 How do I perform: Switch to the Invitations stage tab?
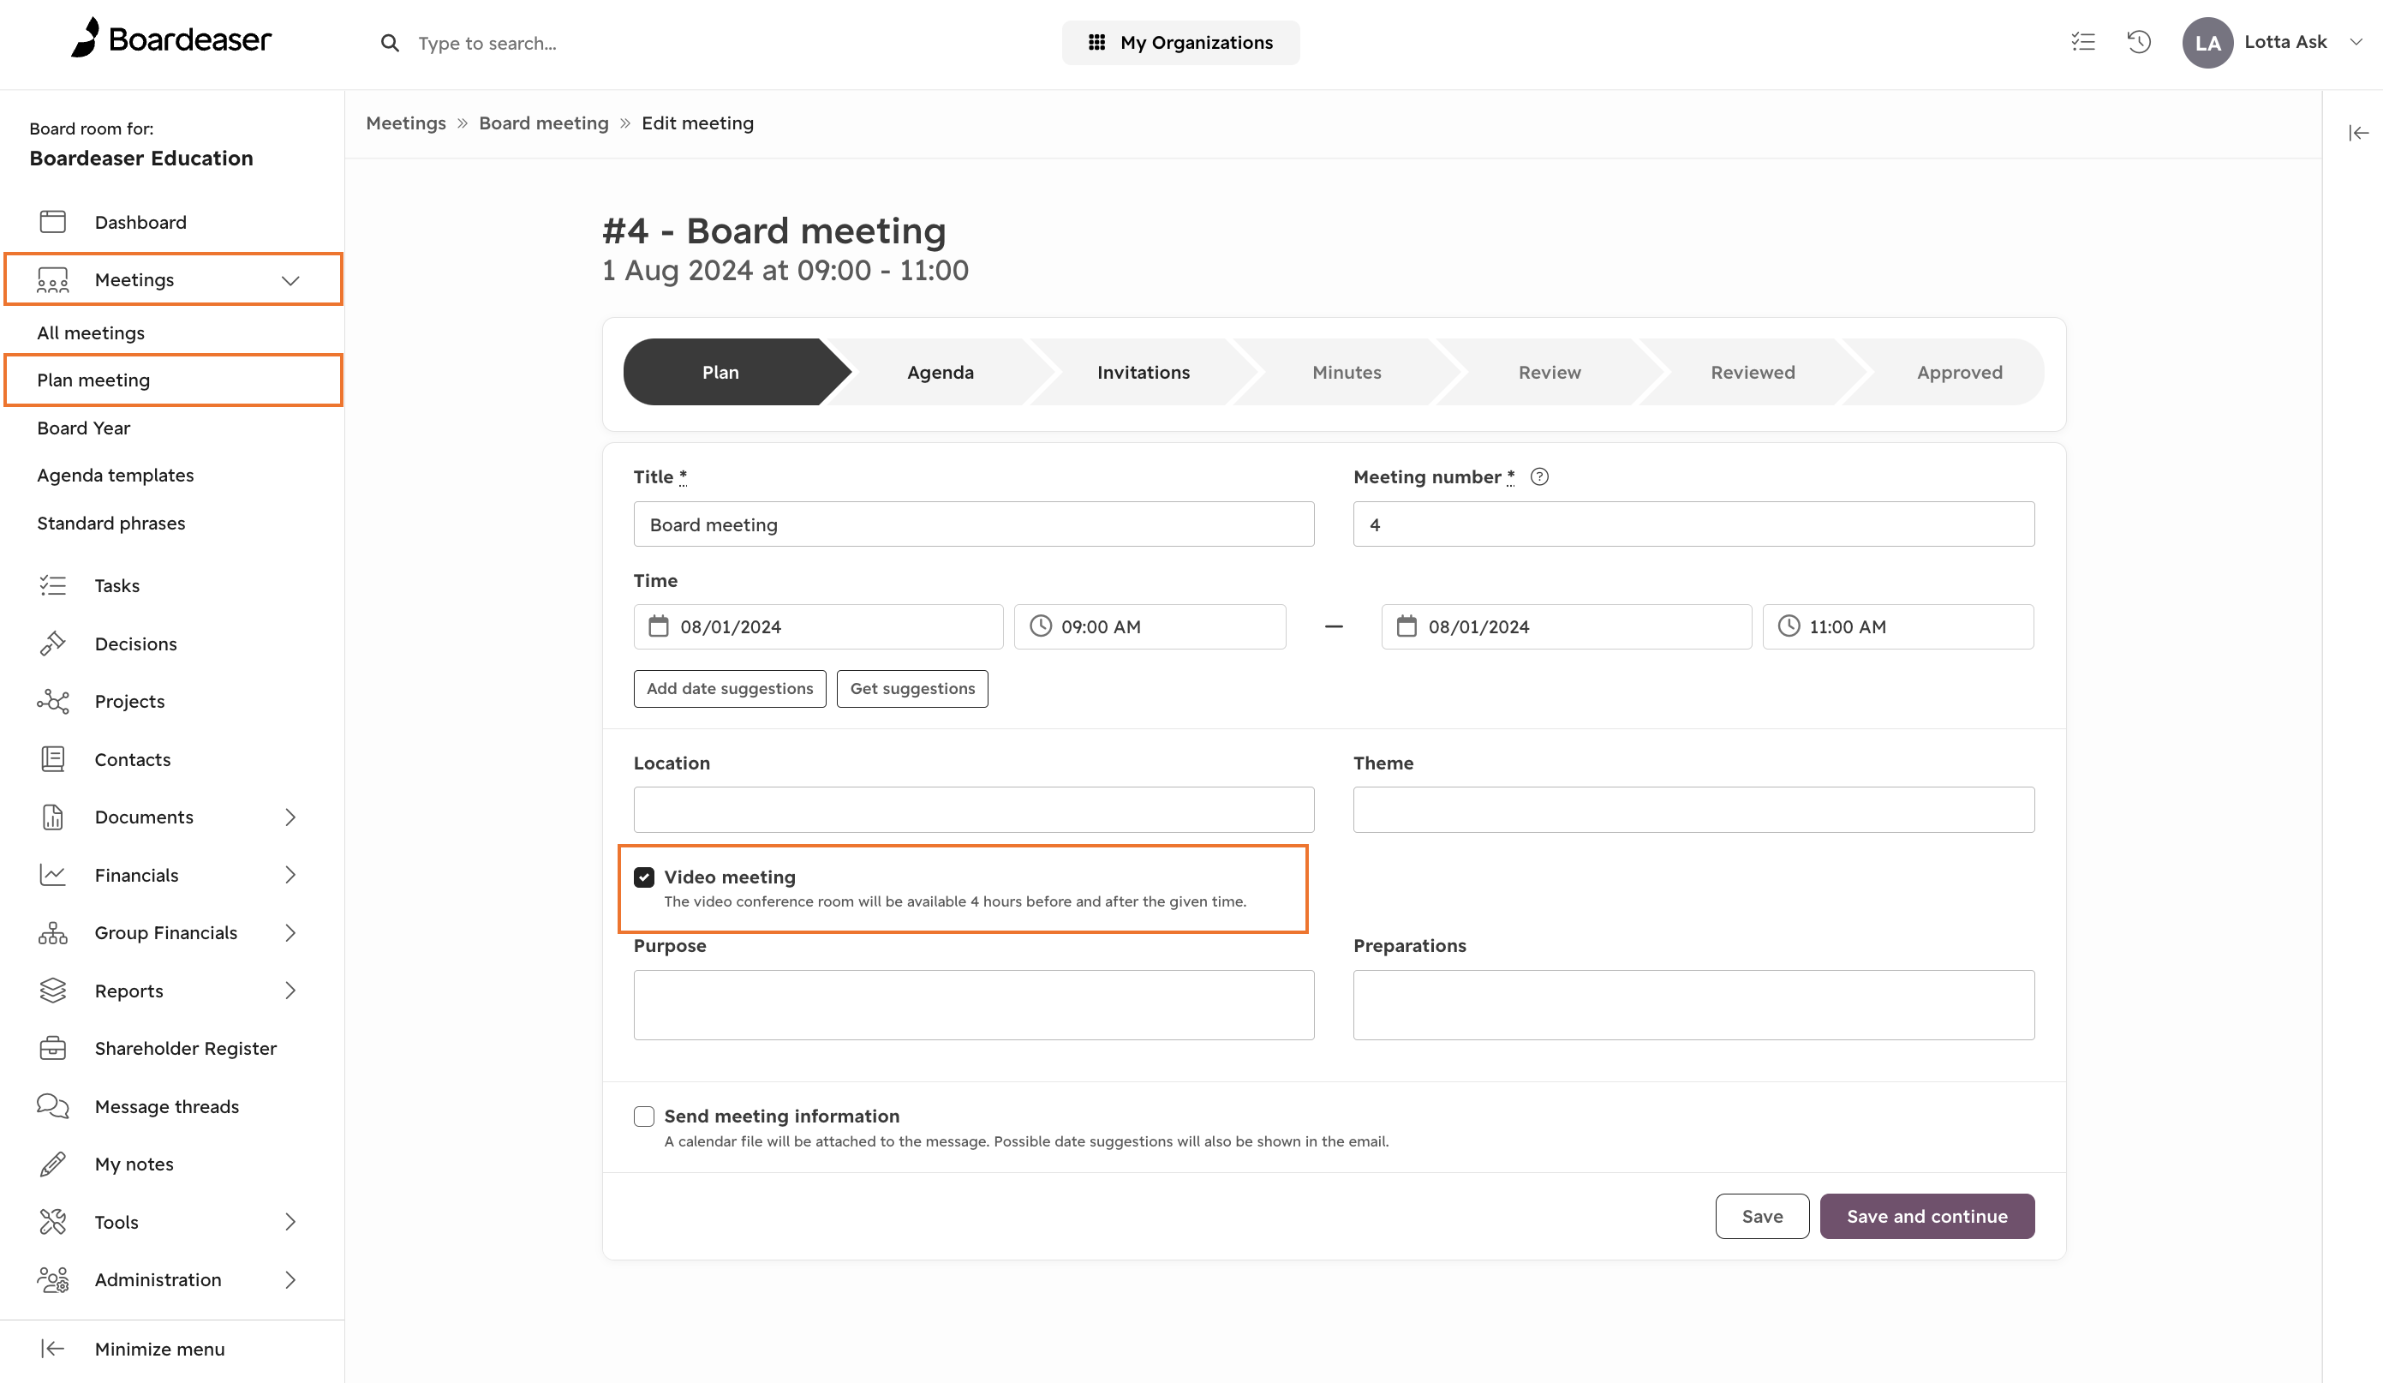pyautogui.click(x=1144, y=372)
